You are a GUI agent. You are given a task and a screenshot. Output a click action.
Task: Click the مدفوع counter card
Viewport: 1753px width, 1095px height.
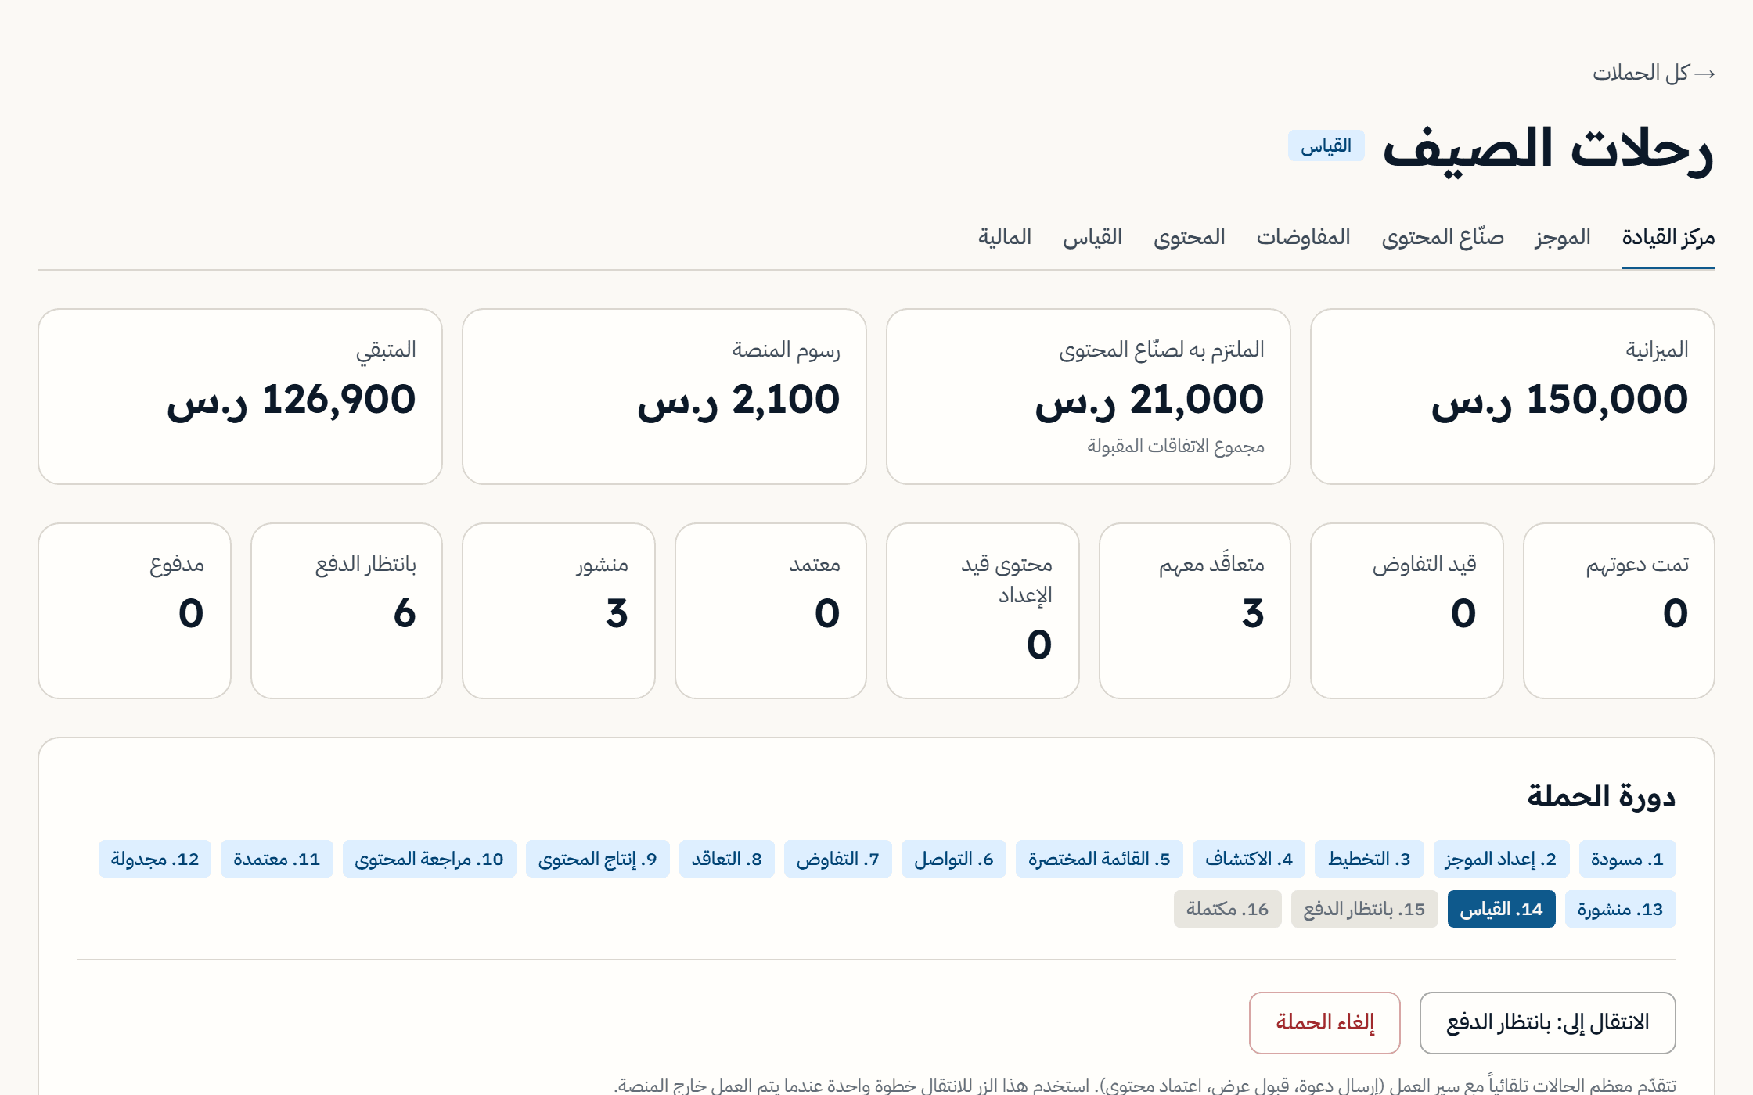[134, 611]
